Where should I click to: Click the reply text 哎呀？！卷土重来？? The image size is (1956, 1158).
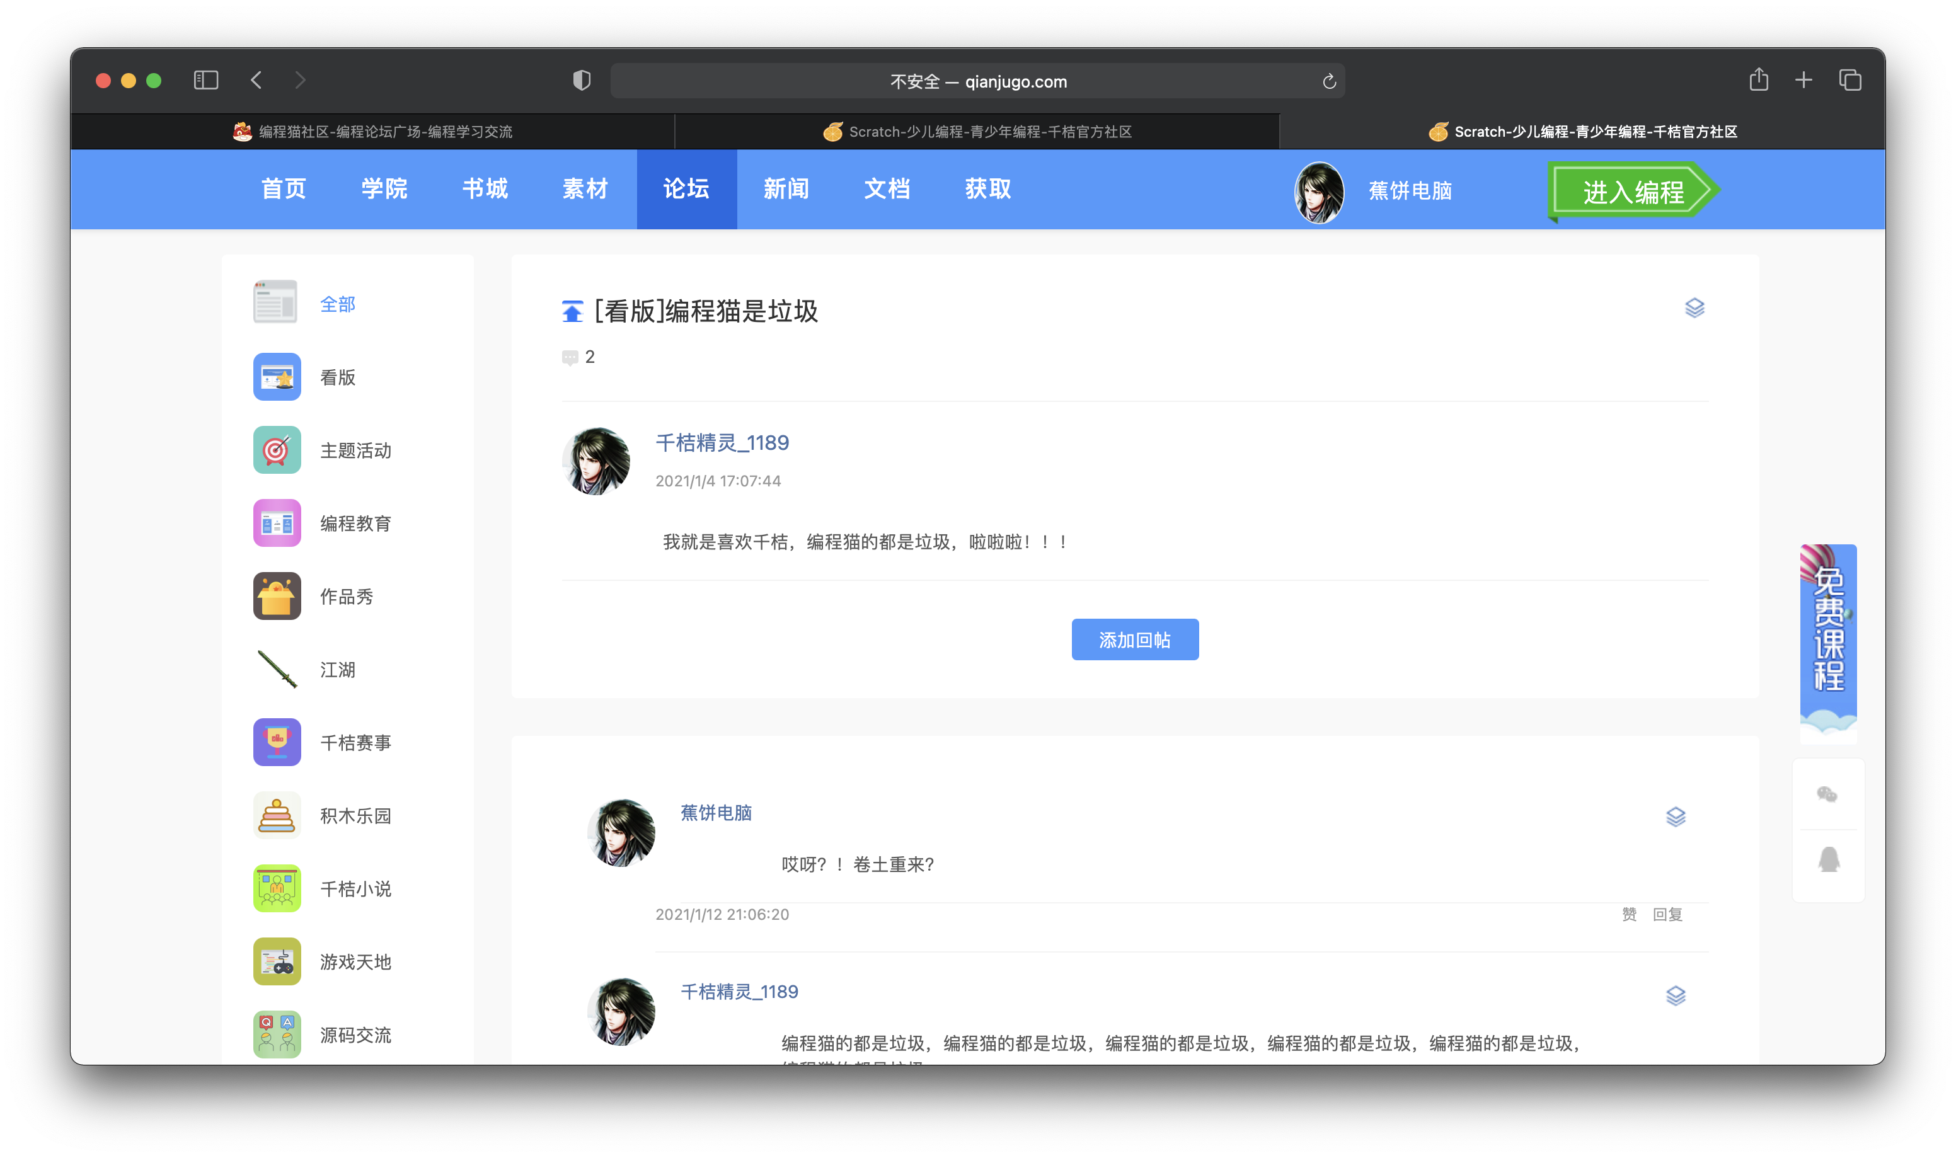[858, 864]
